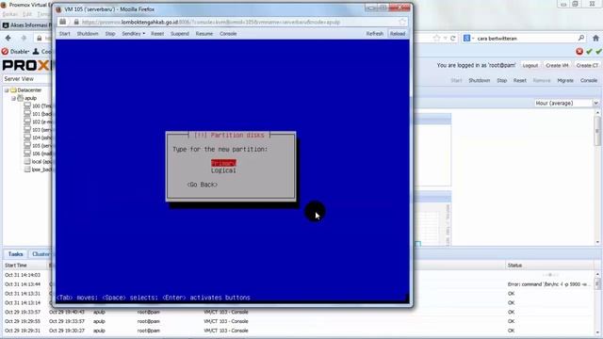The height and width of the screenshot is (339, 603).
Task: Click bookmark star in main Firefox URL bar
Action: pyautogui.click(x=436, y=38)
